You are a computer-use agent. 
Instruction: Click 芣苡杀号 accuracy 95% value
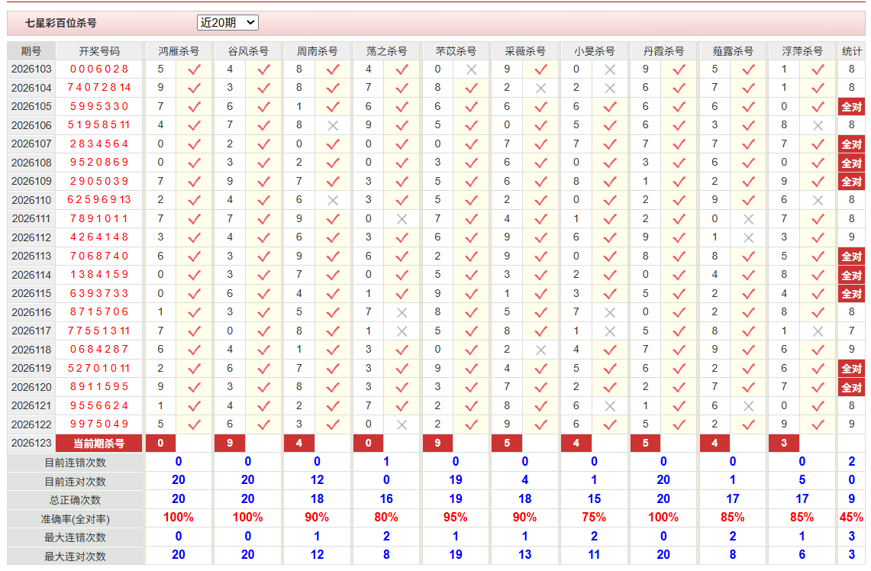(x=456, y=517)
